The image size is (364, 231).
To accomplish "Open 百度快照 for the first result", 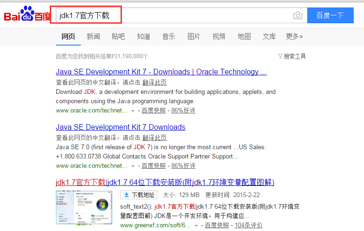I will [154, 111].
